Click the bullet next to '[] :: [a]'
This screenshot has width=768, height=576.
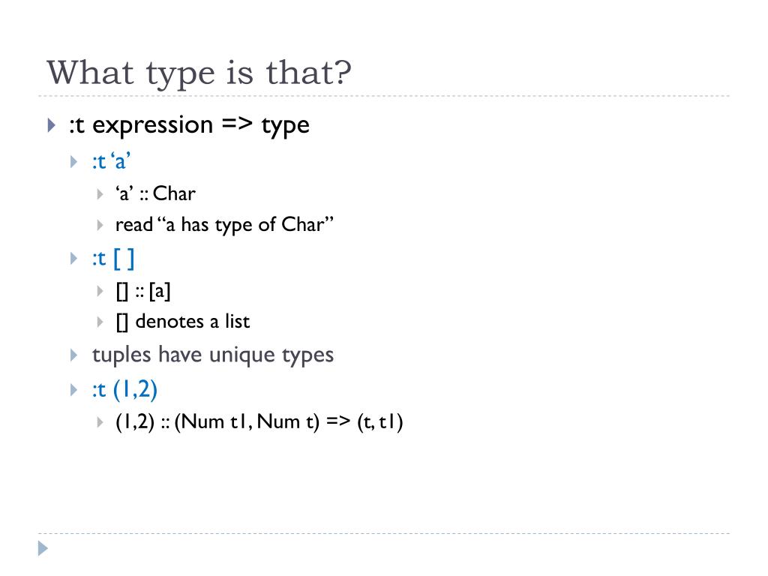100,292
